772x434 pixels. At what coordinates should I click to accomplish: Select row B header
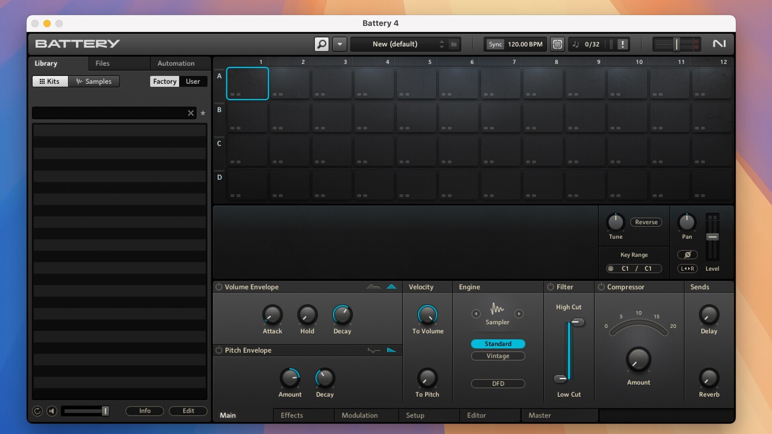pyautogui.click(x=219, y=110)
